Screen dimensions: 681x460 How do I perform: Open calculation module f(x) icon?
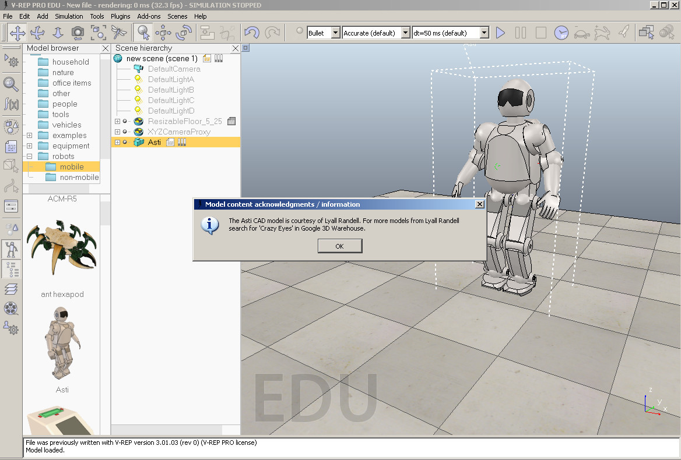11,104
